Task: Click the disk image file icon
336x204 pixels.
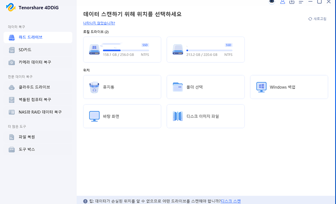Action: 178,116
